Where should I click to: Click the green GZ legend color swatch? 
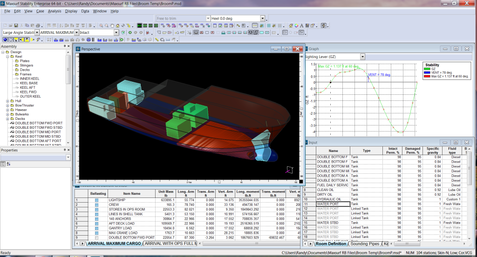click(x=427, y=69)
